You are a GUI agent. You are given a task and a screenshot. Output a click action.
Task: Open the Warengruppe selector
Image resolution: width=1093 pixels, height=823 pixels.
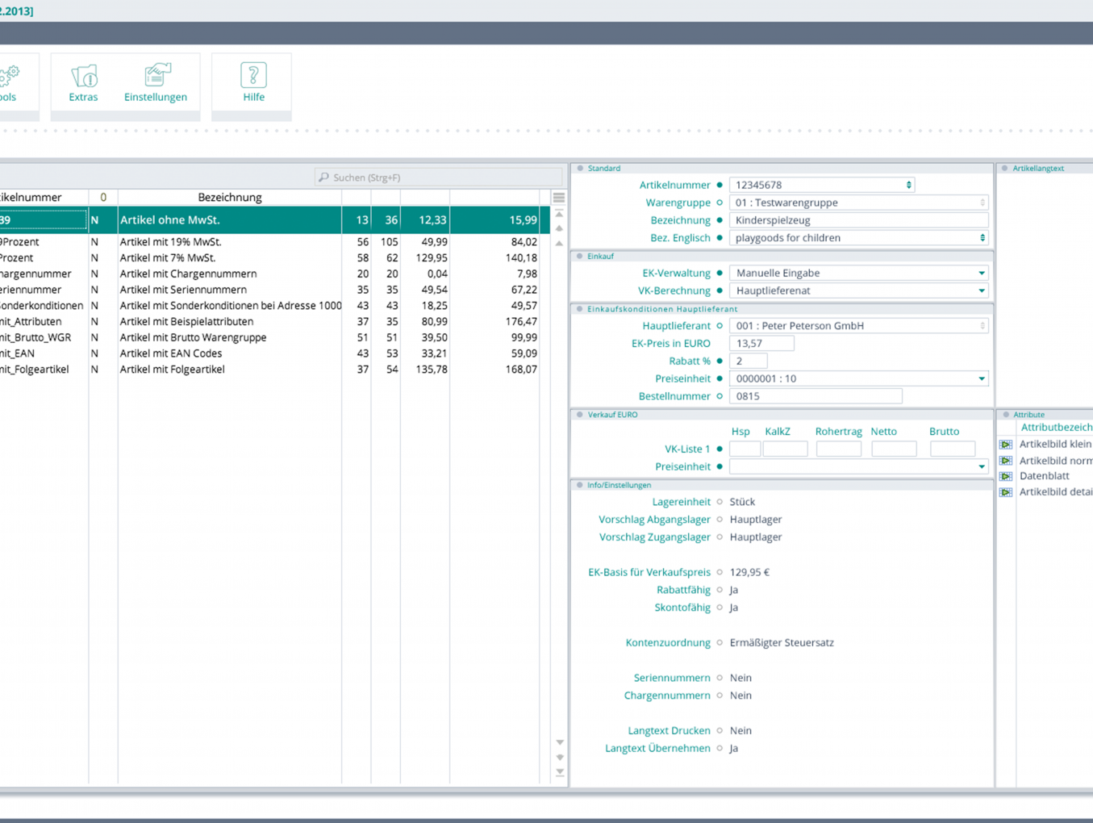click(x=982, y=203)
